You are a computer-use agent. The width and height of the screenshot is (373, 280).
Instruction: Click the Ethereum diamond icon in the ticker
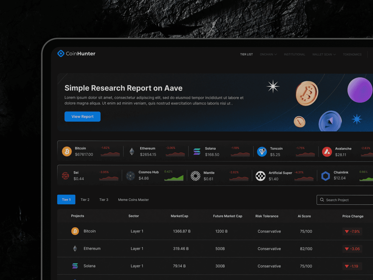132,151
